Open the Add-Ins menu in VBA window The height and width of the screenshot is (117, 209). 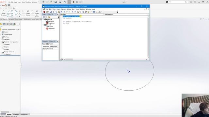coord(82,9)
